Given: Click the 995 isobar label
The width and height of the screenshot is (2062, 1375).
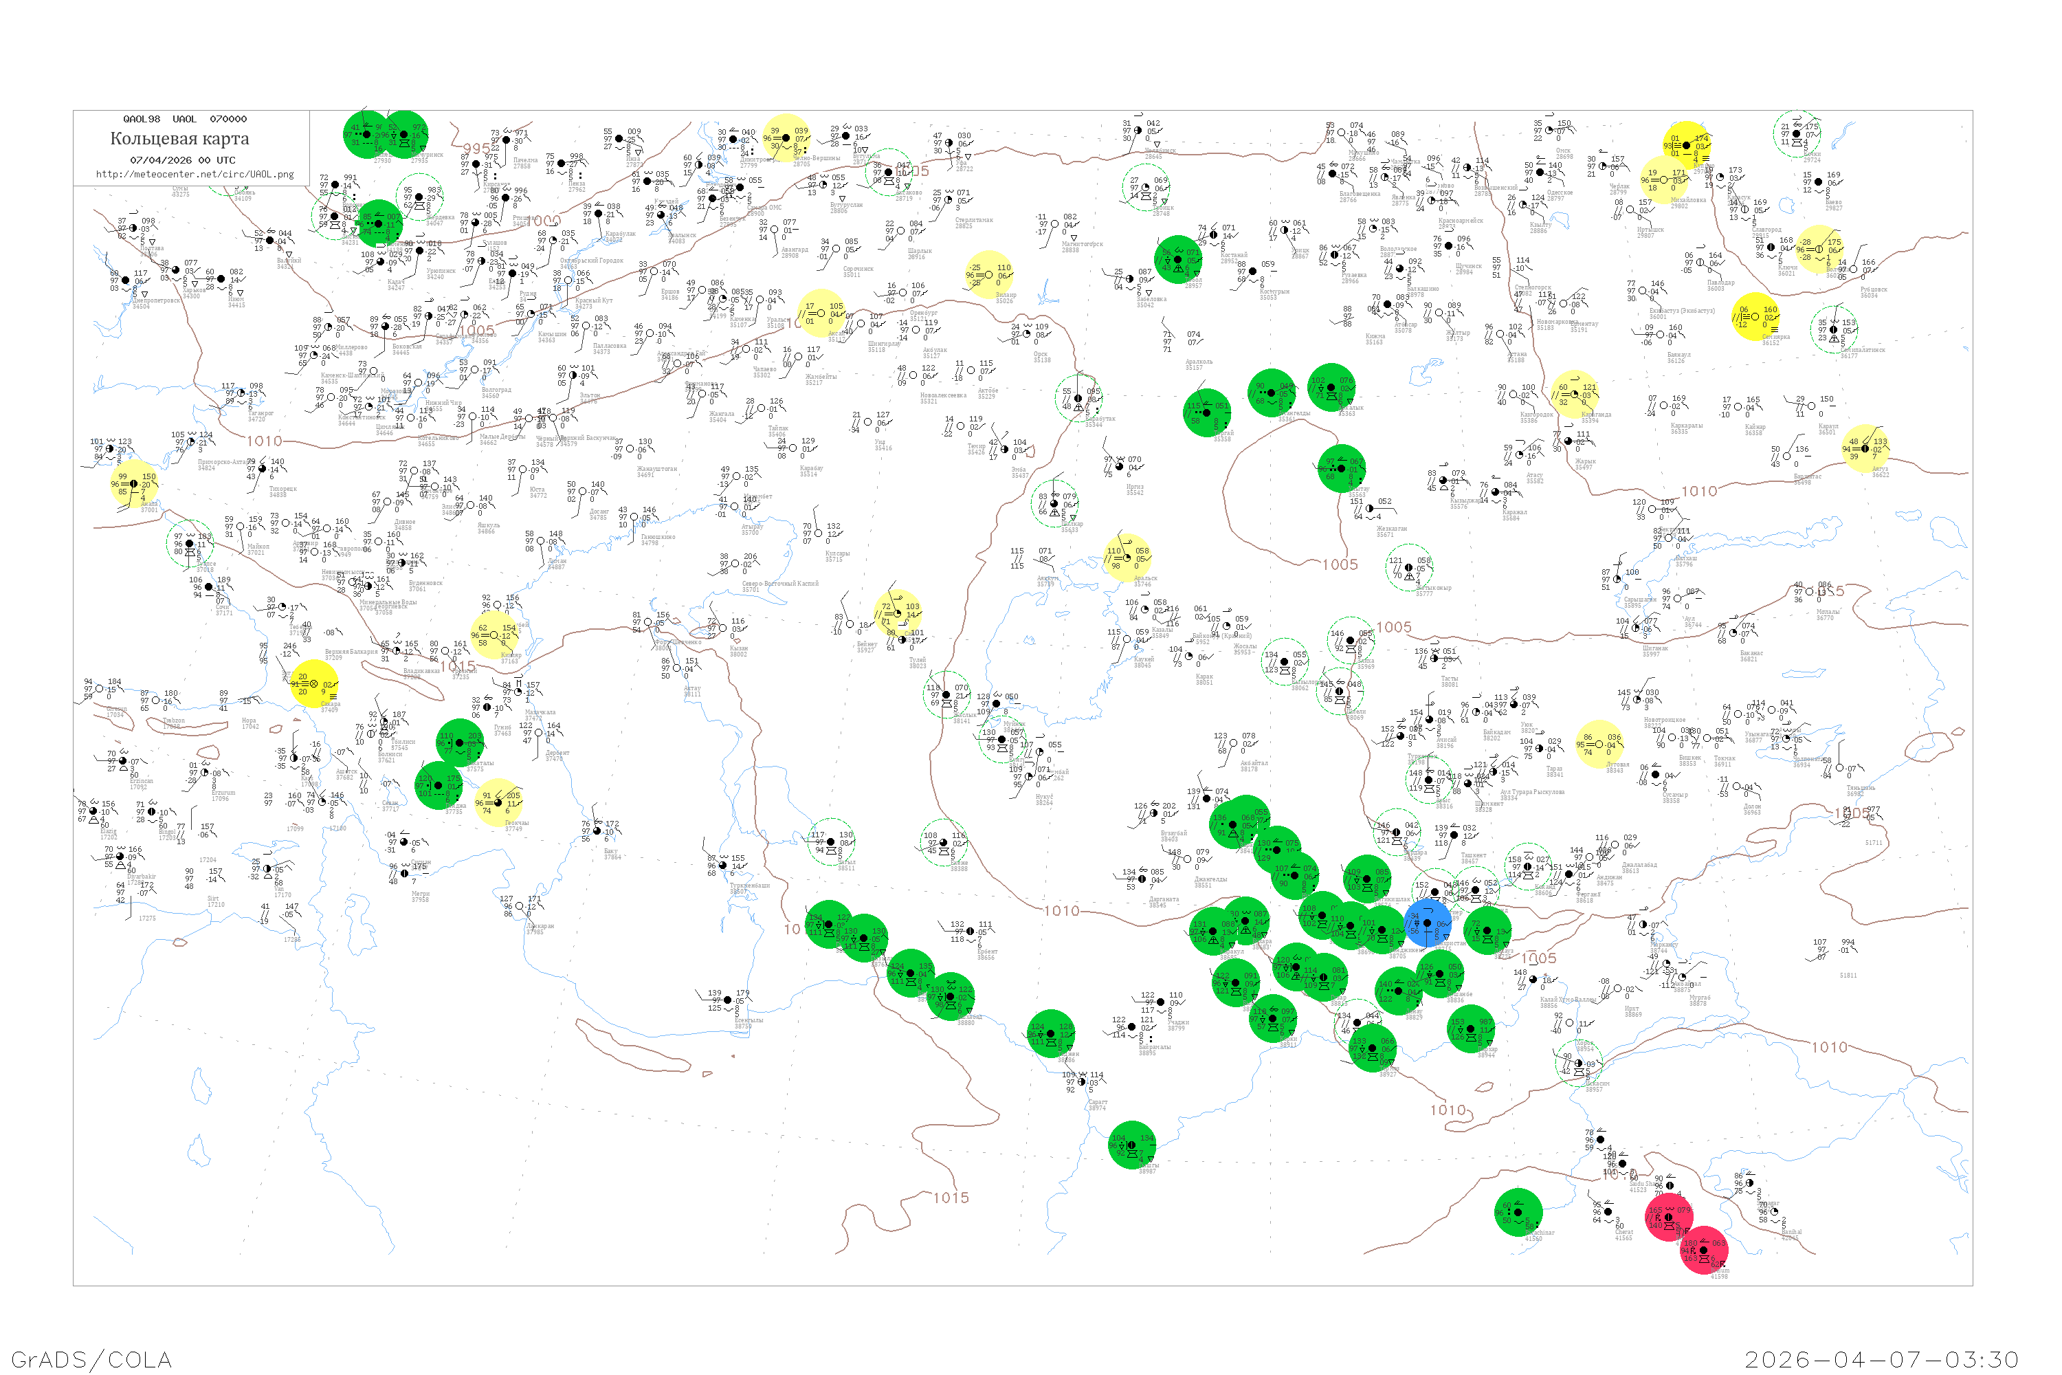Looking at the screenshot, I should [476, 149].
